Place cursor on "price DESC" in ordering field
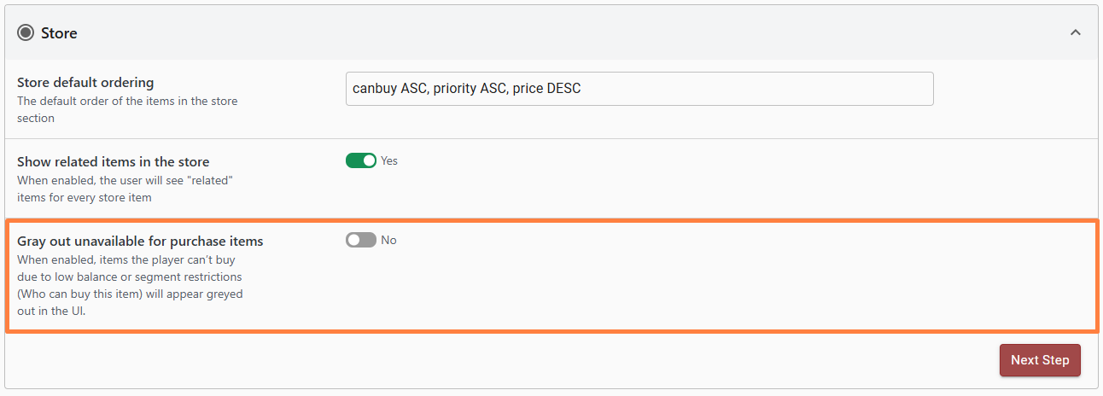Screen dimensions: 1103x396 point(546,89)
